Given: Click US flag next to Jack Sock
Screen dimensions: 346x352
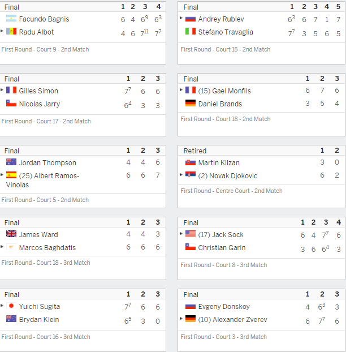Looking at the screenshot, I should click(191, 234).
